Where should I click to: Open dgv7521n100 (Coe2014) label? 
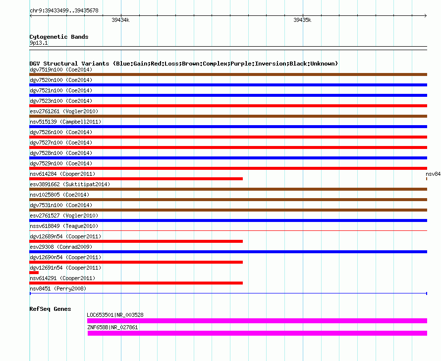click(x=61, y=90)
